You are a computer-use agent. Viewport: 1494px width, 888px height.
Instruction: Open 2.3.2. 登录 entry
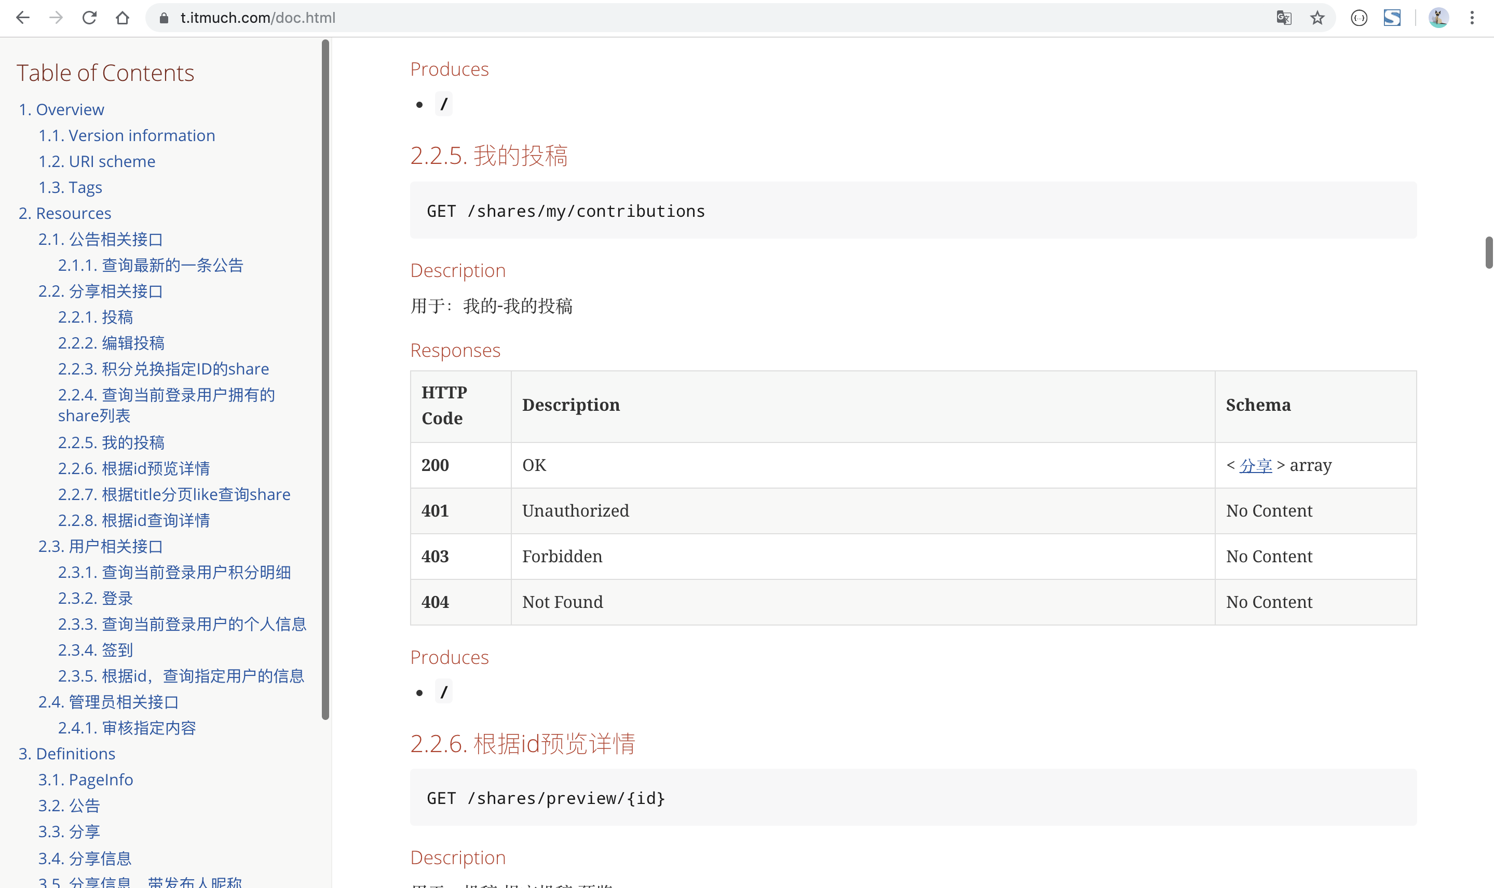pos(95,599)
